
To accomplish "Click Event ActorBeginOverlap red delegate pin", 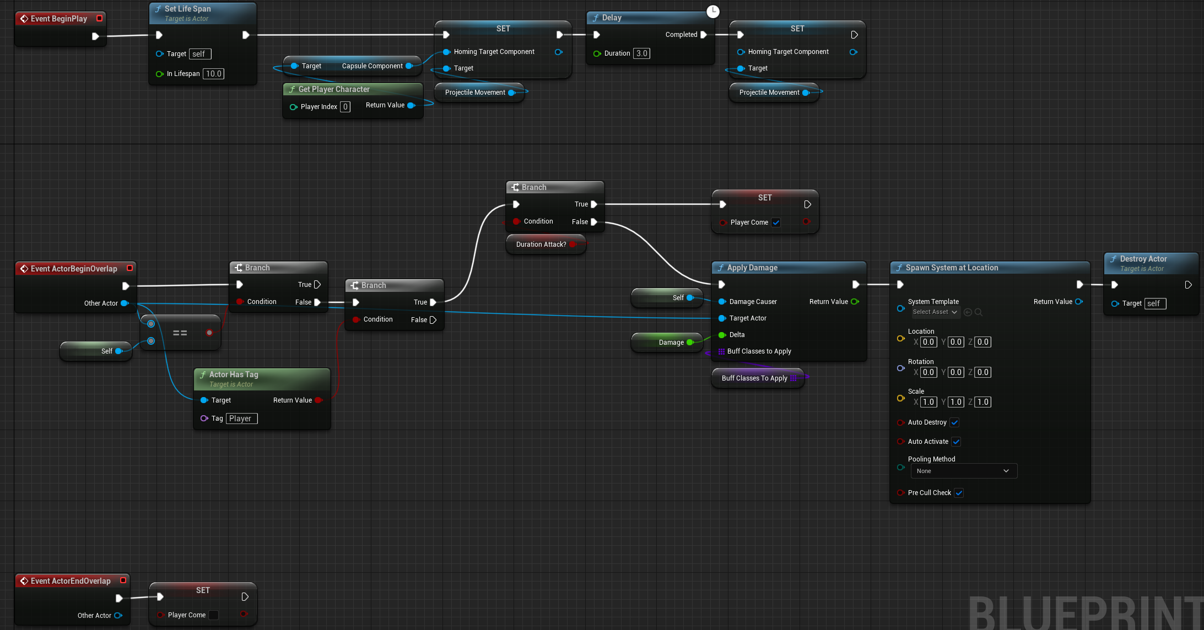I will [130, 268].
